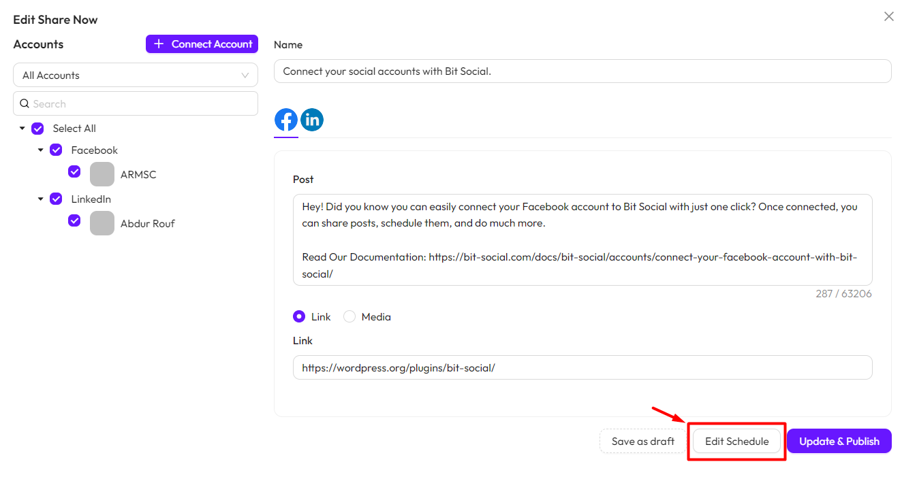This screenshot has width=902, height=481.
Task: Open Edit Schedule
Action: [737, 441]
